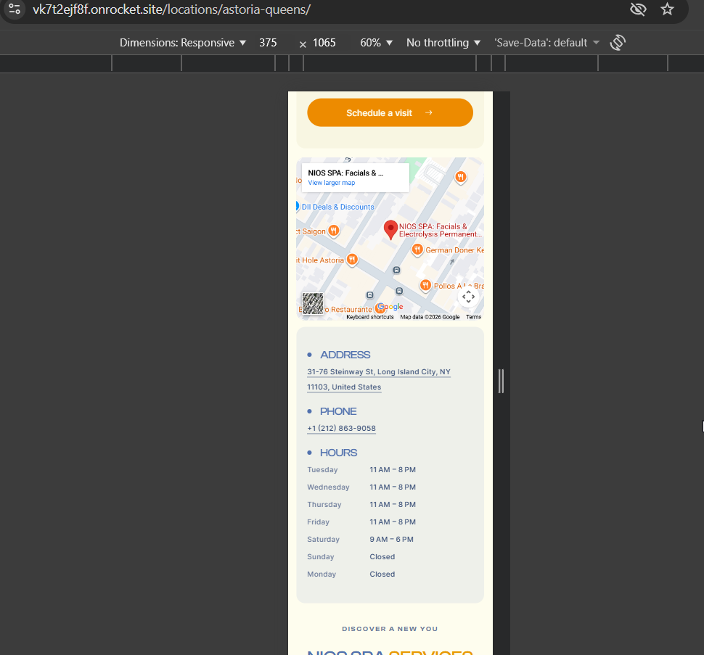Image resolution: width=704 pixels, height=655 pixels.
Task: Click the Hole Astoria restaurant marker
Action: (353, 259)
